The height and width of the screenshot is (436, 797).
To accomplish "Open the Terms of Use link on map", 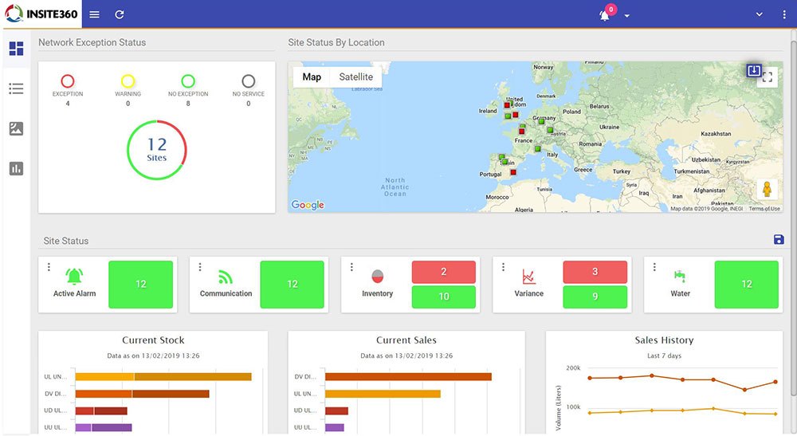I will click(x=764, y=209).
